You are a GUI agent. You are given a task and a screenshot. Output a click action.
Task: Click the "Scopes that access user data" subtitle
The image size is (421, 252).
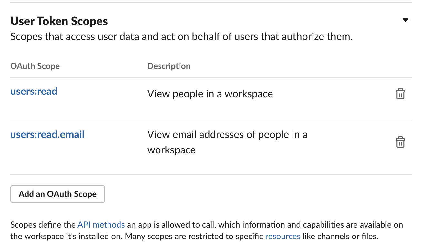click(x=181, y=37)
